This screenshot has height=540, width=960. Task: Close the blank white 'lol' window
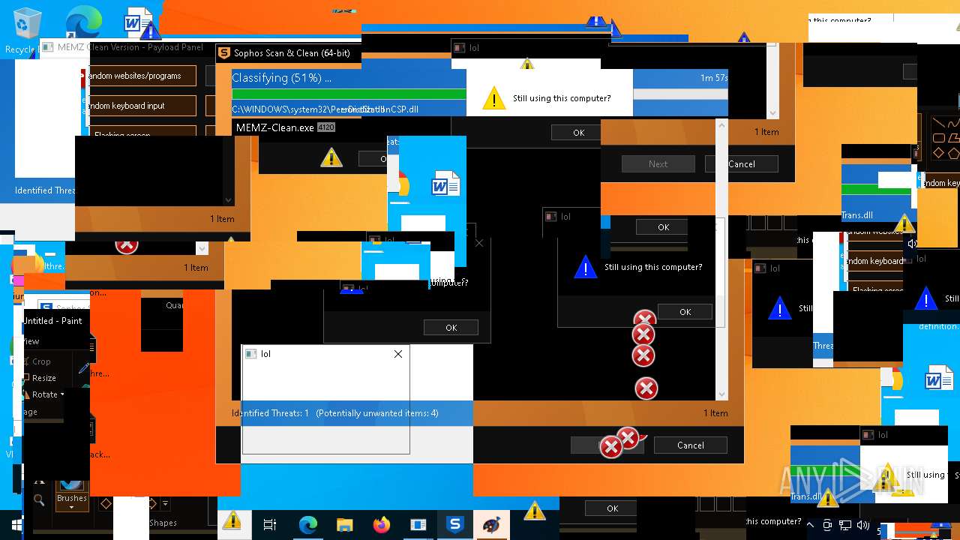398,354
